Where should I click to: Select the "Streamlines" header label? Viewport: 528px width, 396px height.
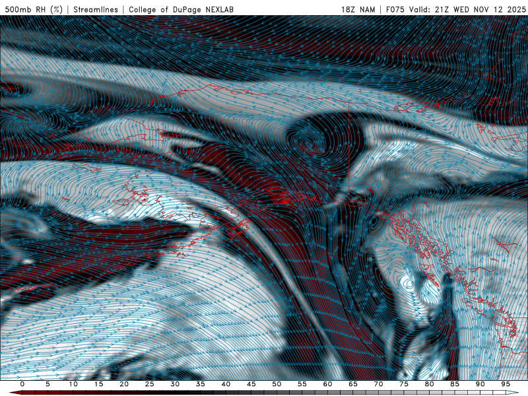click(96, 9)
